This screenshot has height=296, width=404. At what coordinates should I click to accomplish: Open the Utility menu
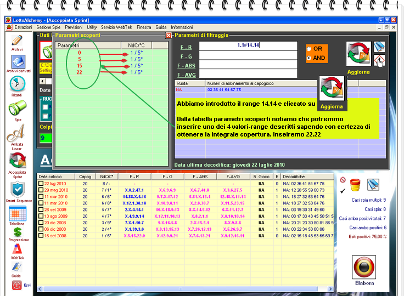click(x=92, y=27)
